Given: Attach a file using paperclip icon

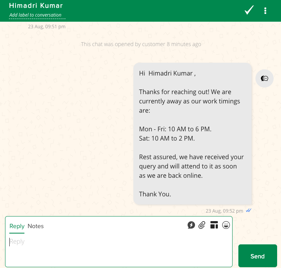Looking at the screenshot, I should (202, 225).
